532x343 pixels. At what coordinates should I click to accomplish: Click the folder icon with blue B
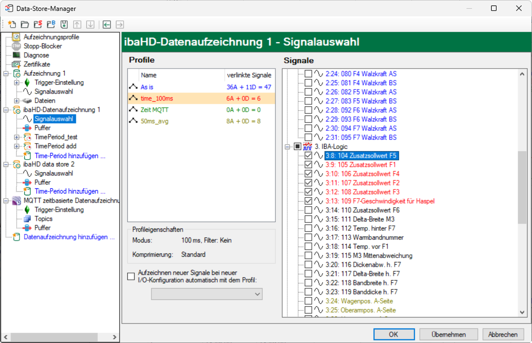[51, 25]
